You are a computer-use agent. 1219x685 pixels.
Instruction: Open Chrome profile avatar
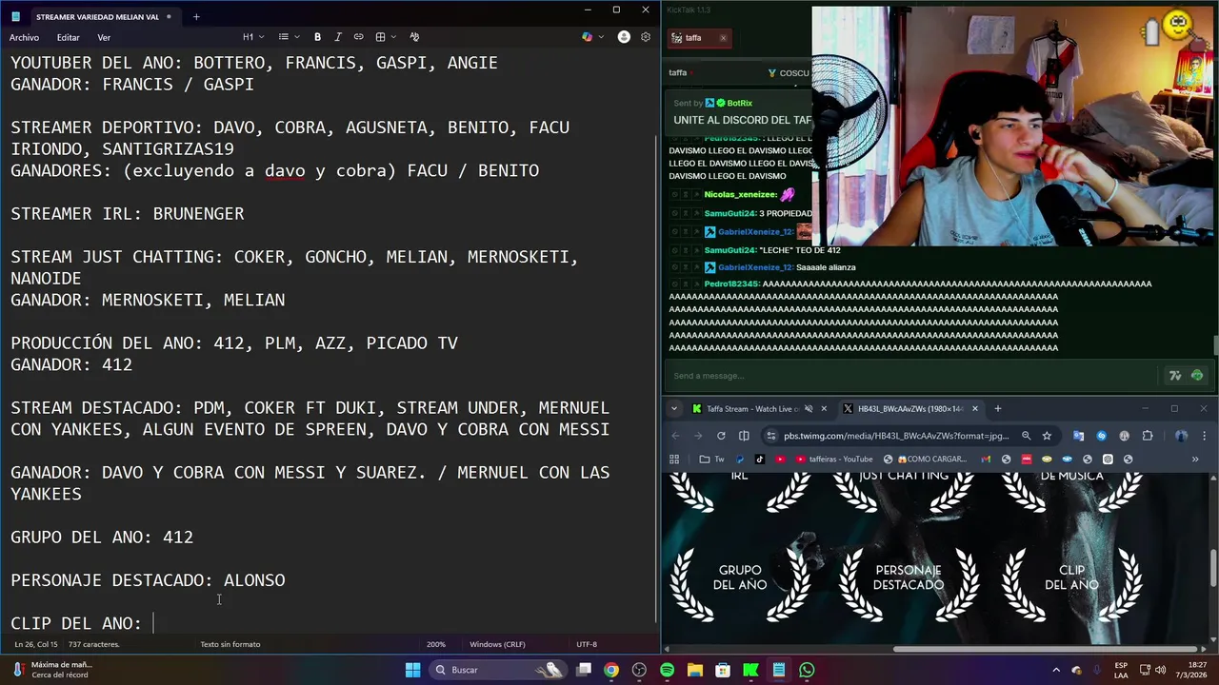[x=1181, y=436]
